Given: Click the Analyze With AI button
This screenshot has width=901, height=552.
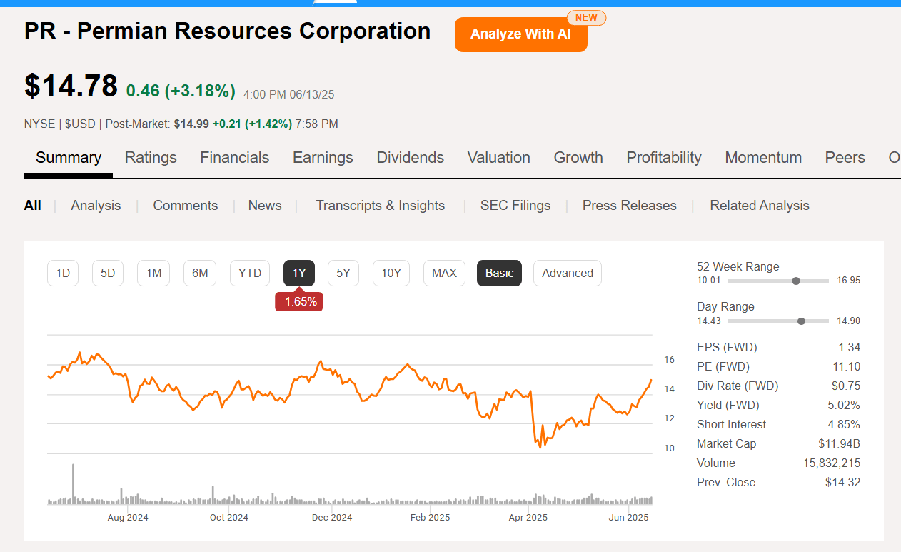Looking at the screenshot, I should coord(520,34).
